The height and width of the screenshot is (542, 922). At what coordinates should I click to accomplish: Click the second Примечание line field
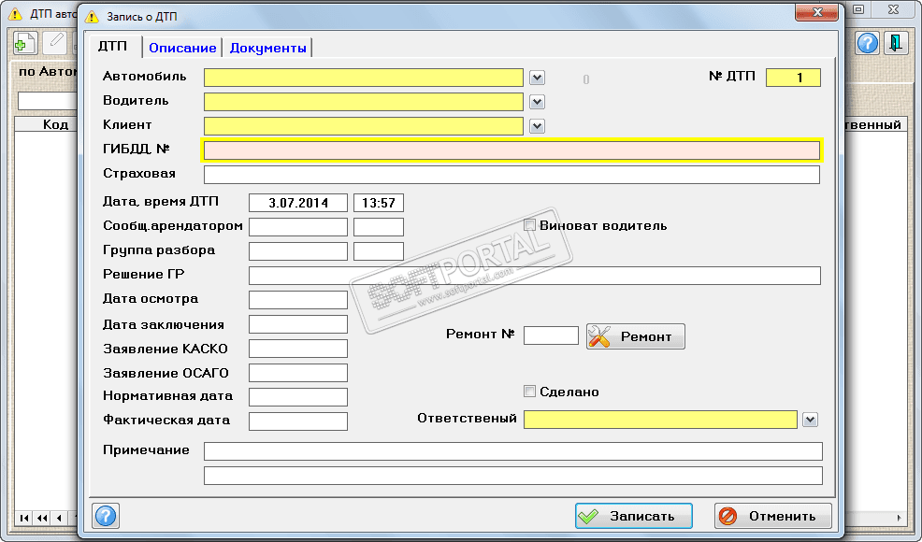click(x=512, y=476)
